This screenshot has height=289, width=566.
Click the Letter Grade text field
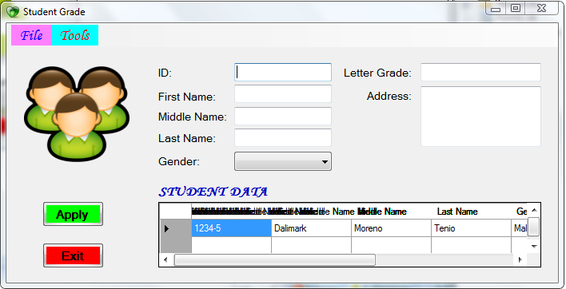pyautogui.click(x=480, y=72)
